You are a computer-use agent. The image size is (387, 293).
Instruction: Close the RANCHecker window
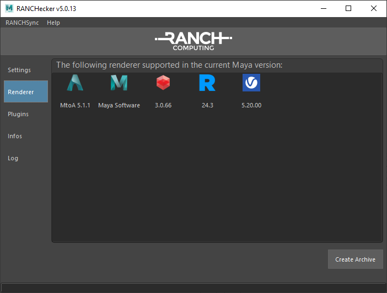click(x=374, y=8)
